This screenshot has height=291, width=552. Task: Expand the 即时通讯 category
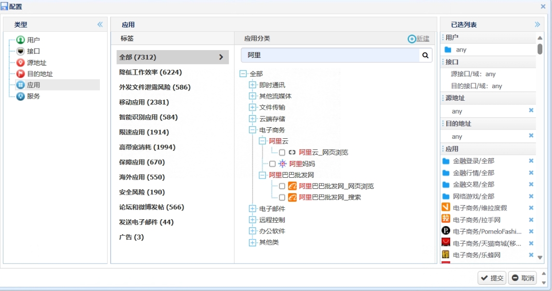click(252, 85)
